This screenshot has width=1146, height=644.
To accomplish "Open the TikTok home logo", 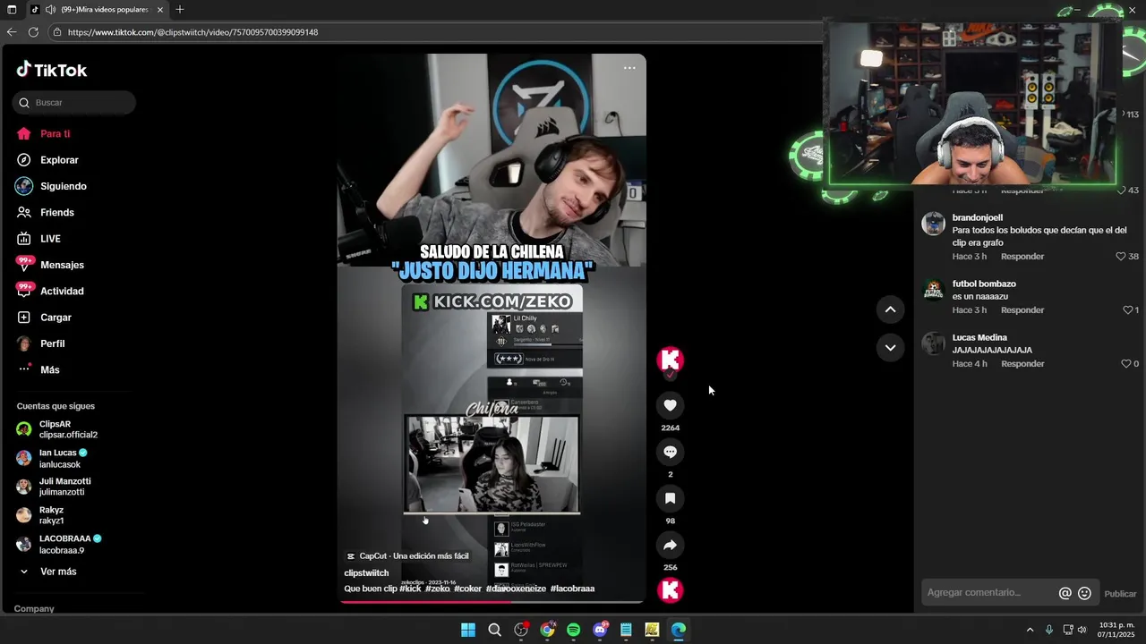I will 51,70.
